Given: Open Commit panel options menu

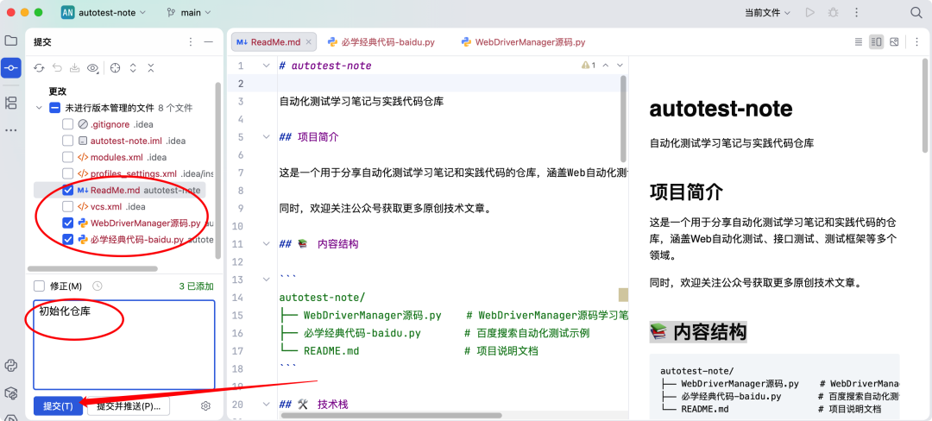Looking at the screenshot, I should click(190, 41).
